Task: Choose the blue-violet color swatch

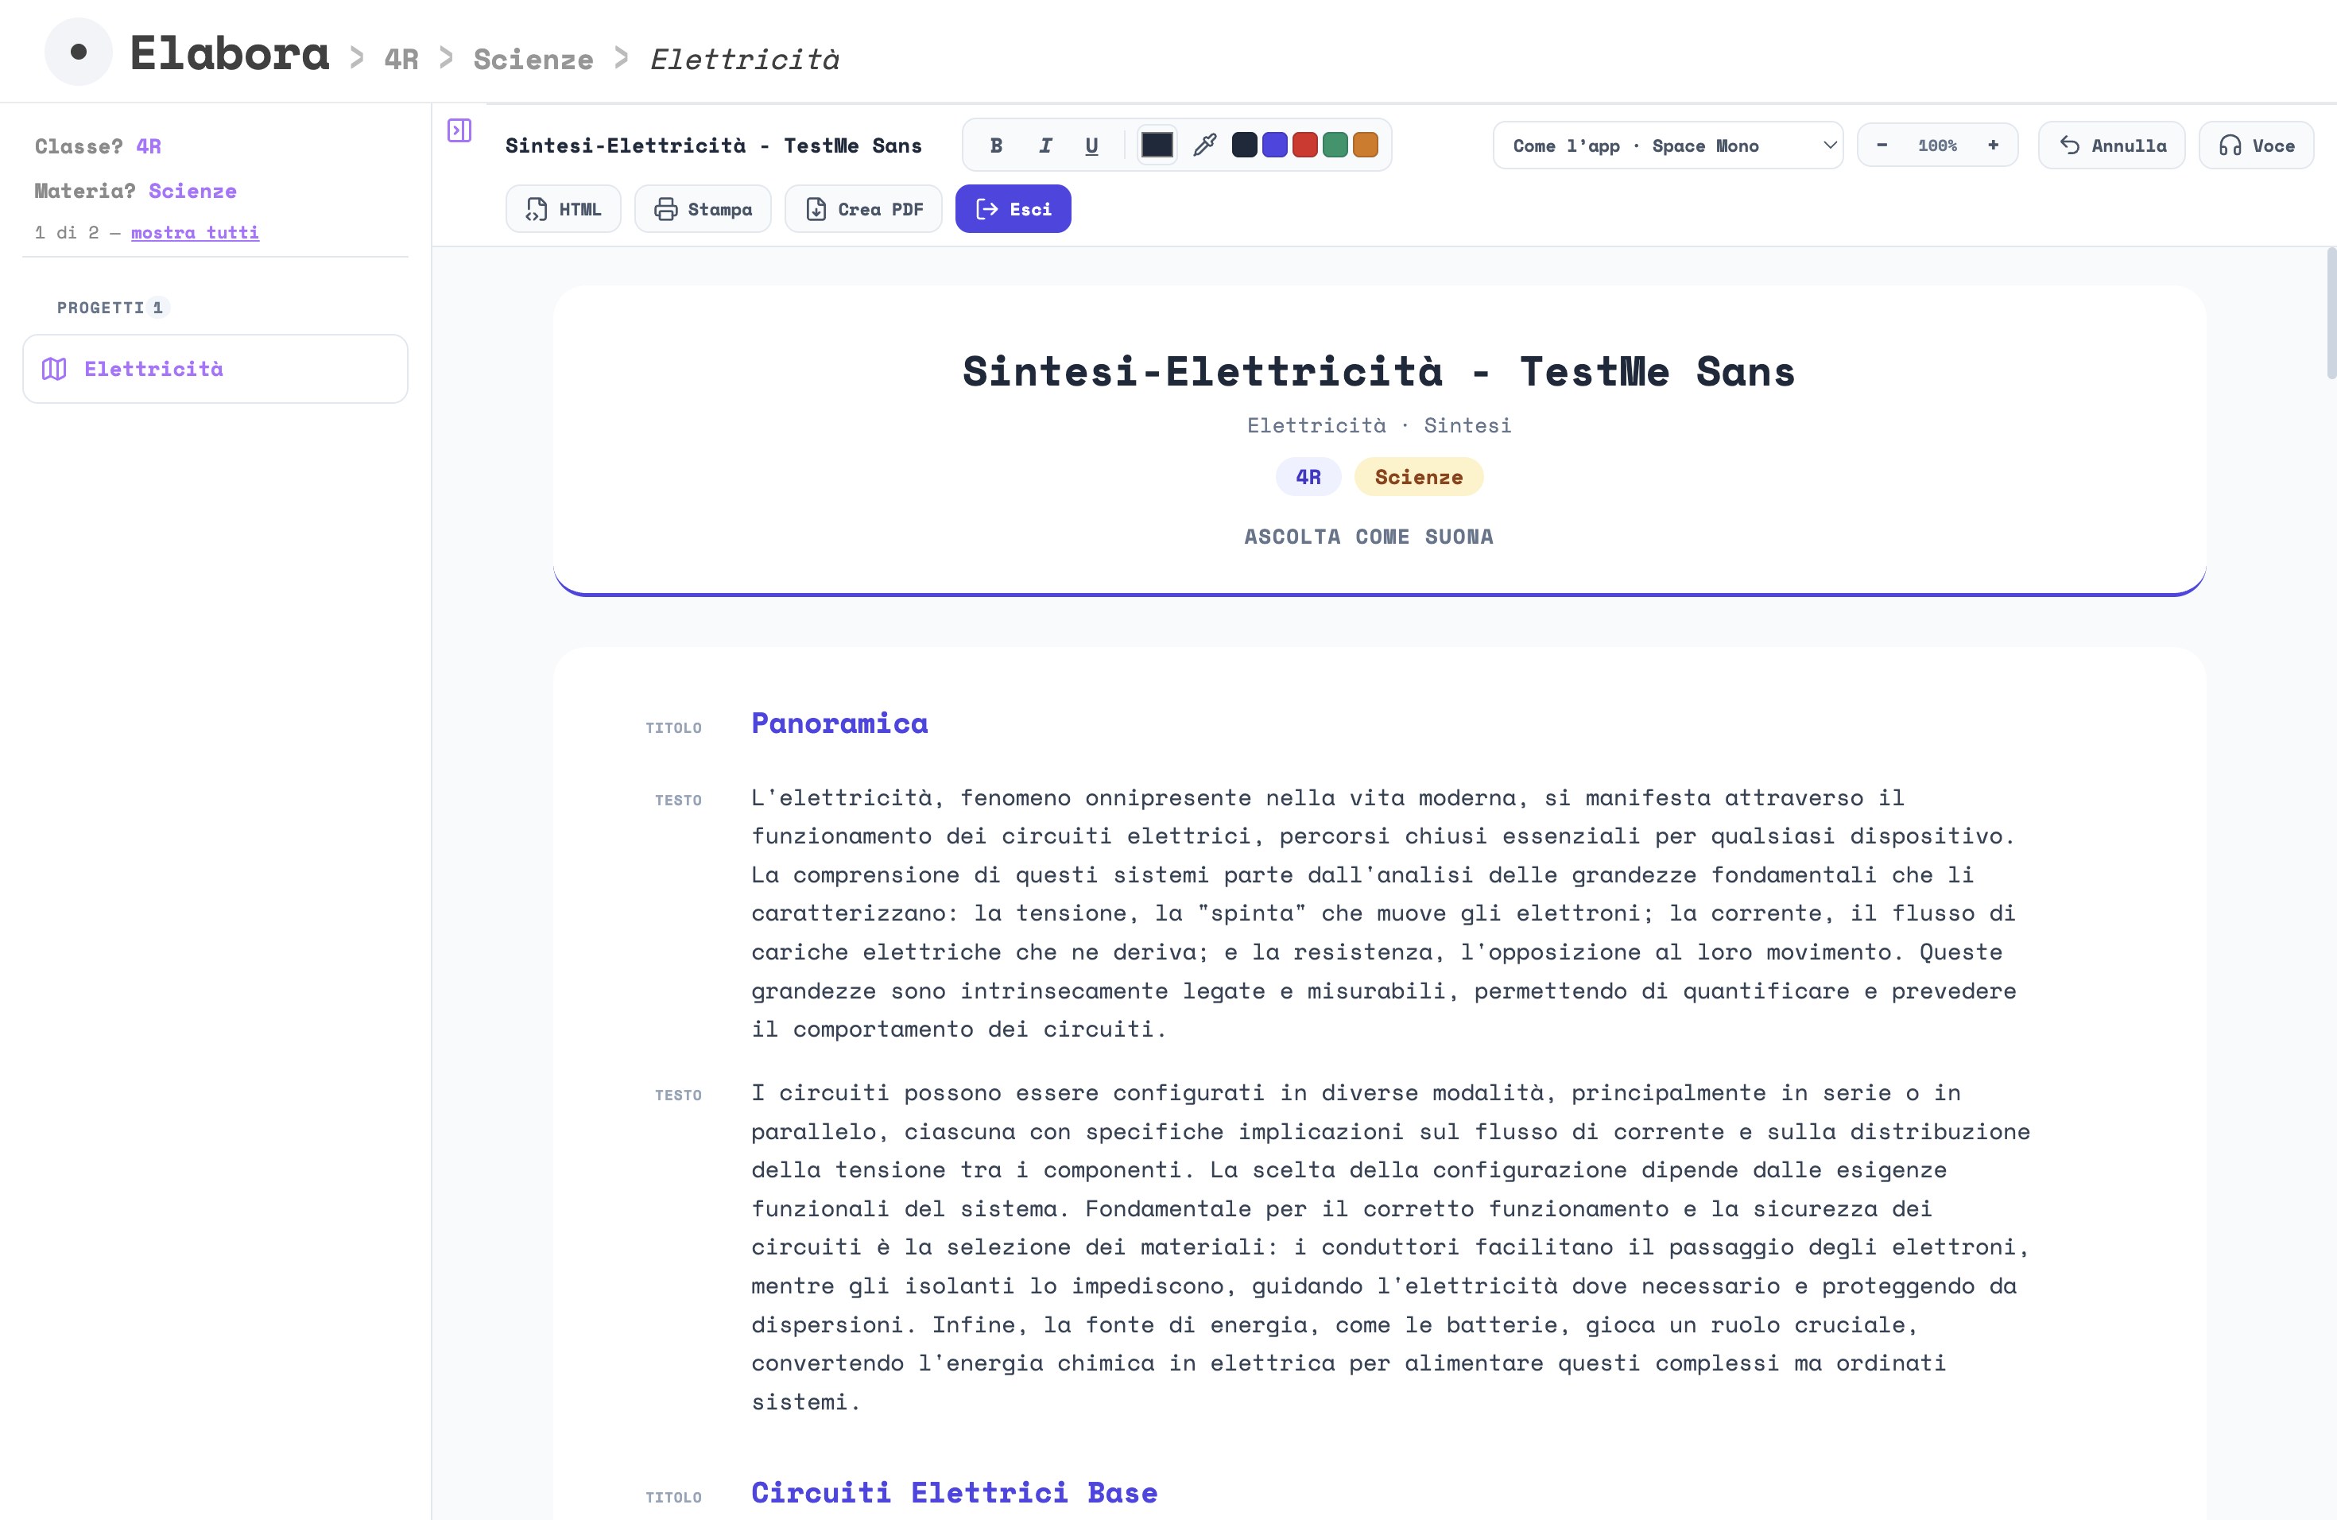Action: (x=1274, y=145)
